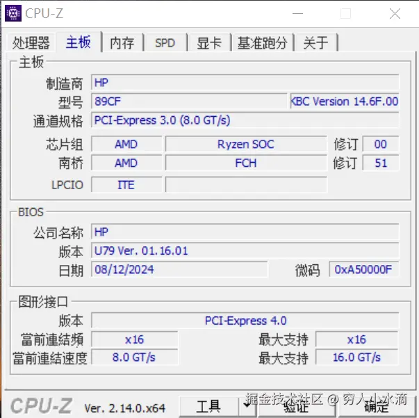Click the 确定 button
The image size is (419, 418).
coord(376,406)
